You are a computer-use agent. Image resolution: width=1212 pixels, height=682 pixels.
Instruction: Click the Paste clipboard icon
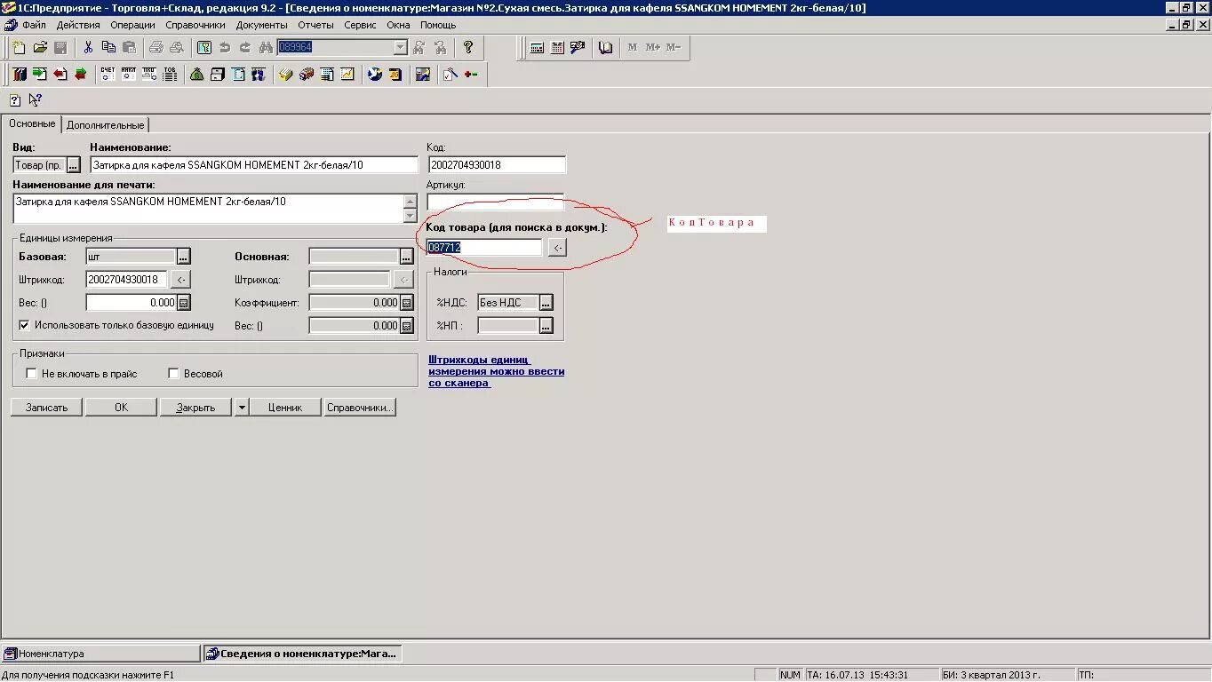tap(129, 47)
